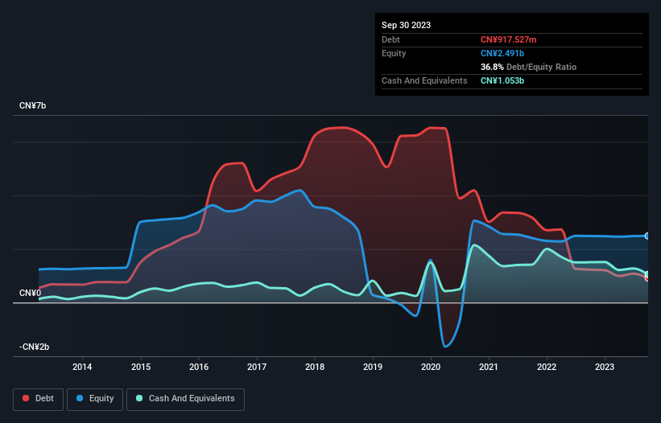Image resolution: width=661 pixels, height=423 pixels.
Task: Click the 2016 x-axis label
Action: (x=199, y=367)
